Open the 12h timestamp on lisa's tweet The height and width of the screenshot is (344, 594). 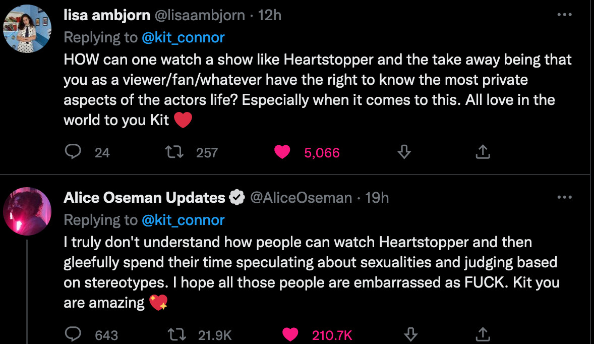(x=269, y=15)
